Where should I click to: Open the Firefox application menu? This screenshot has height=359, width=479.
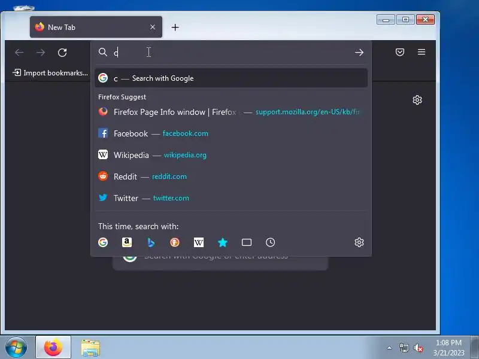(422, 52)
